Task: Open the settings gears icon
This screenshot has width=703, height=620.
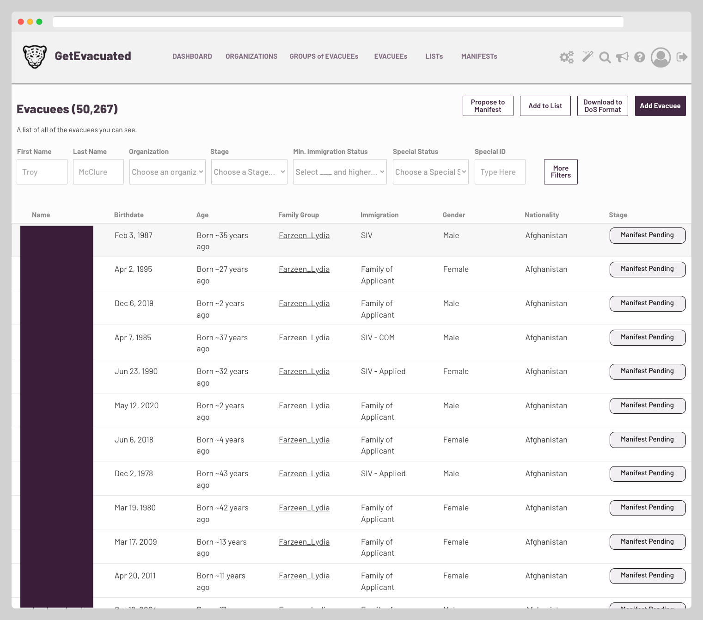Action: point(567,57)
